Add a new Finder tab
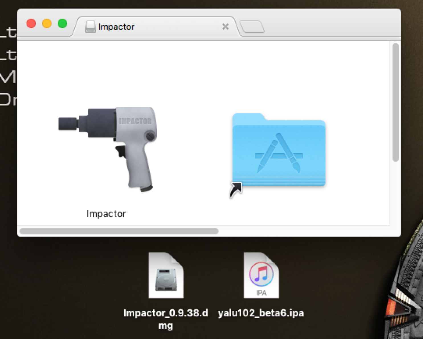 tap(252, 27)
